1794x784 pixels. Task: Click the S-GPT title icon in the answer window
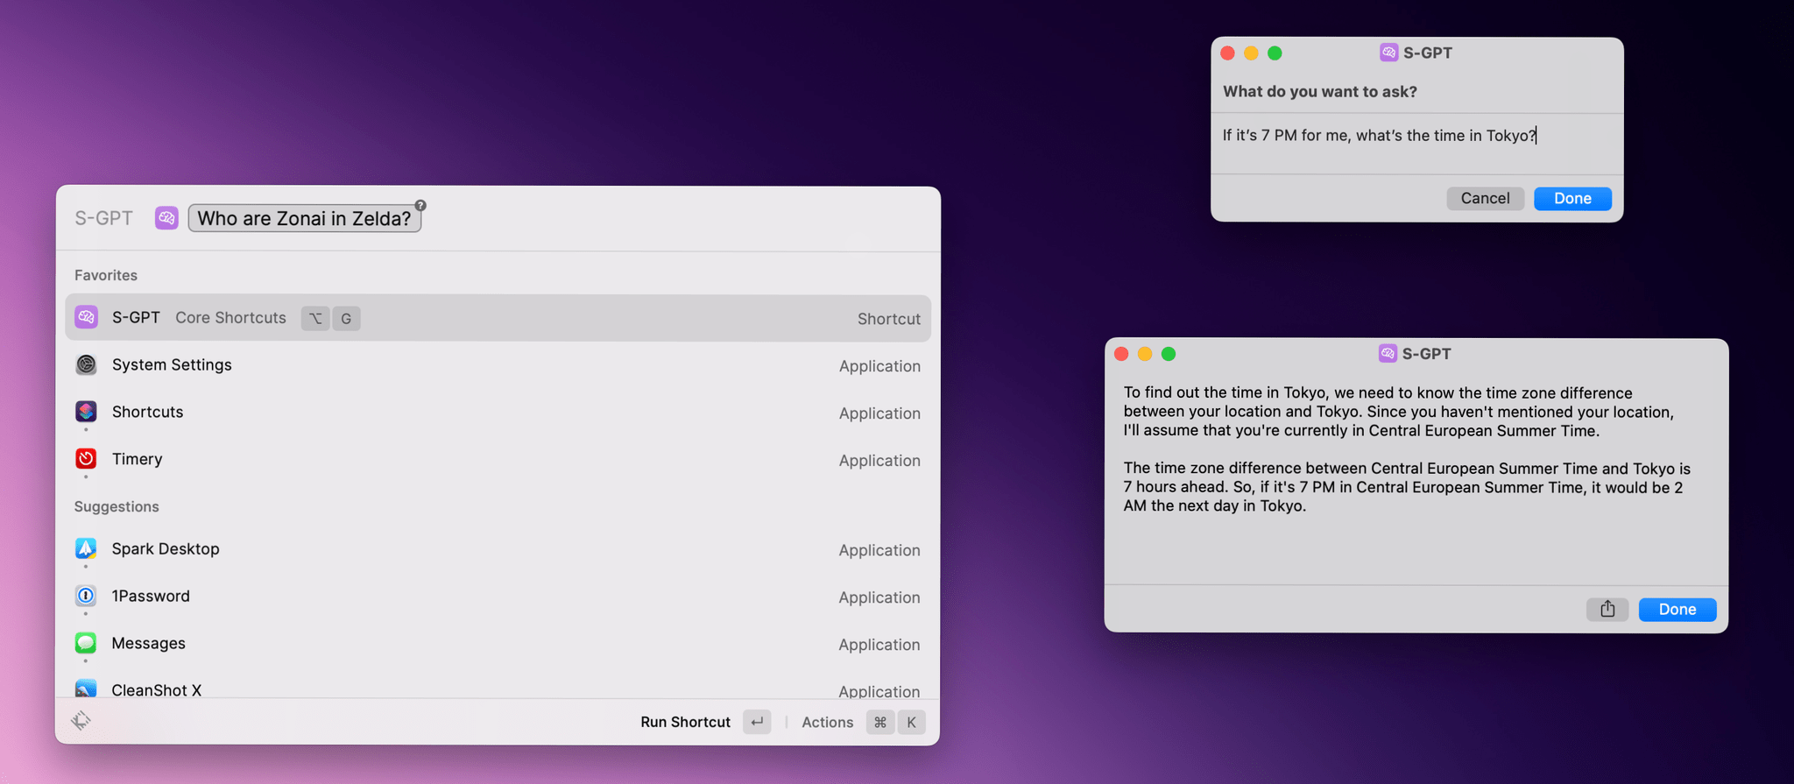click(1388, 353)
